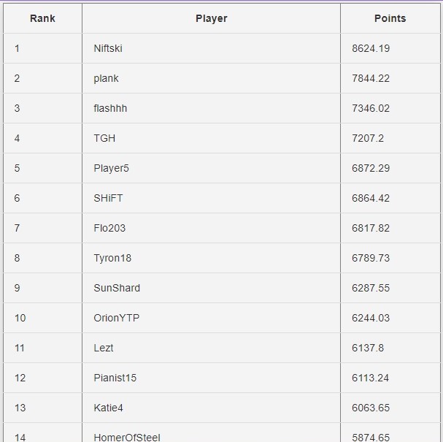Select SHiFT in the player list
The width and height of the screenshot is (443, 442).
coord(108,198)
